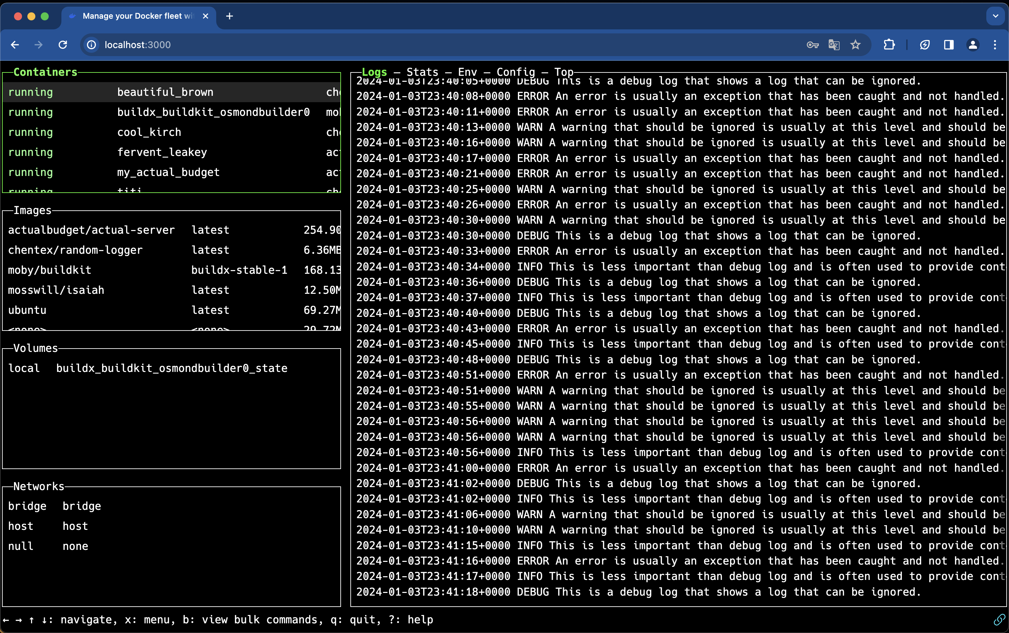
Task: Switch to the Stats tab
Action: (x=422, y=72)
